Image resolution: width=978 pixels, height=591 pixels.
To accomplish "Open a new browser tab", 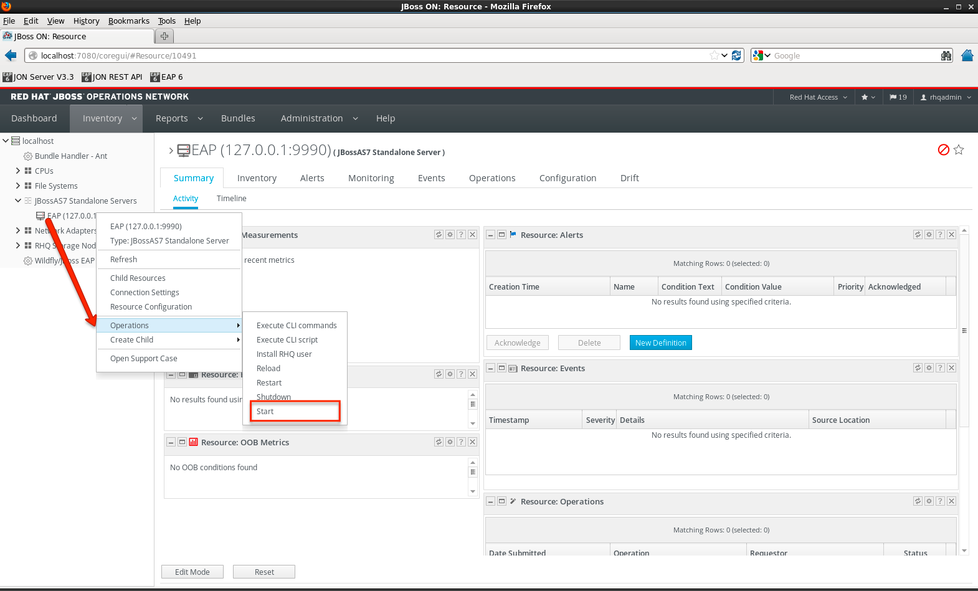I will [x=164, y=36].
